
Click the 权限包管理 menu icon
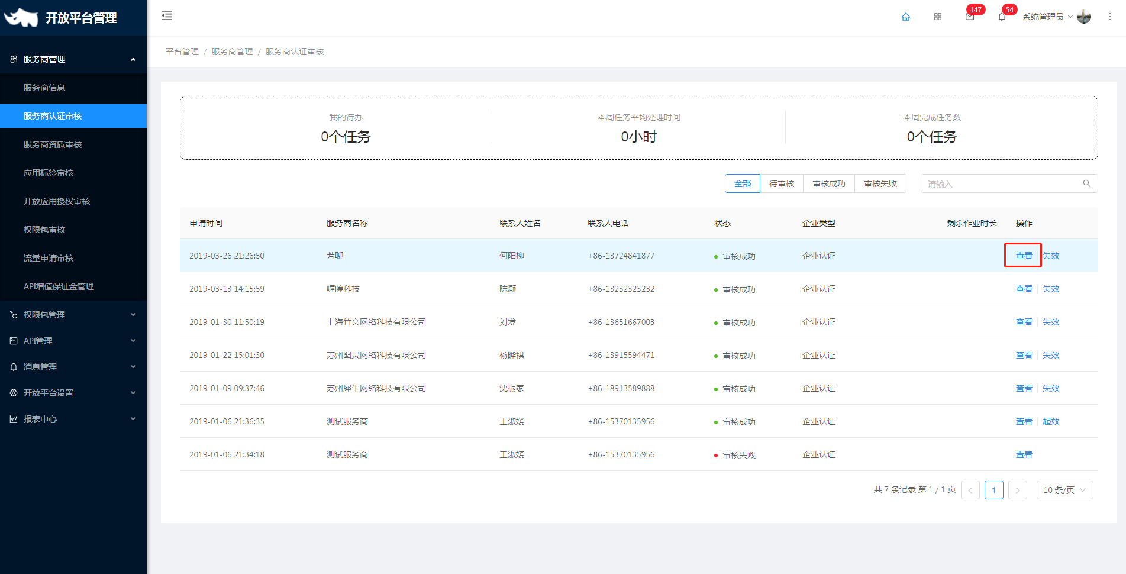[14, 315]
